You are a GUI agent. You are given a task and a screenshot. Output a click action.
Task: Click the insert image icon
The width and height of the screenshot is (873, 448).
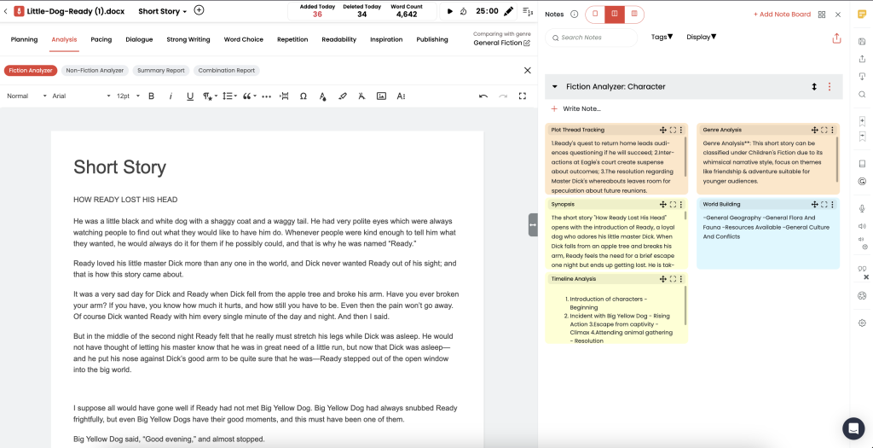pos(381,96)
